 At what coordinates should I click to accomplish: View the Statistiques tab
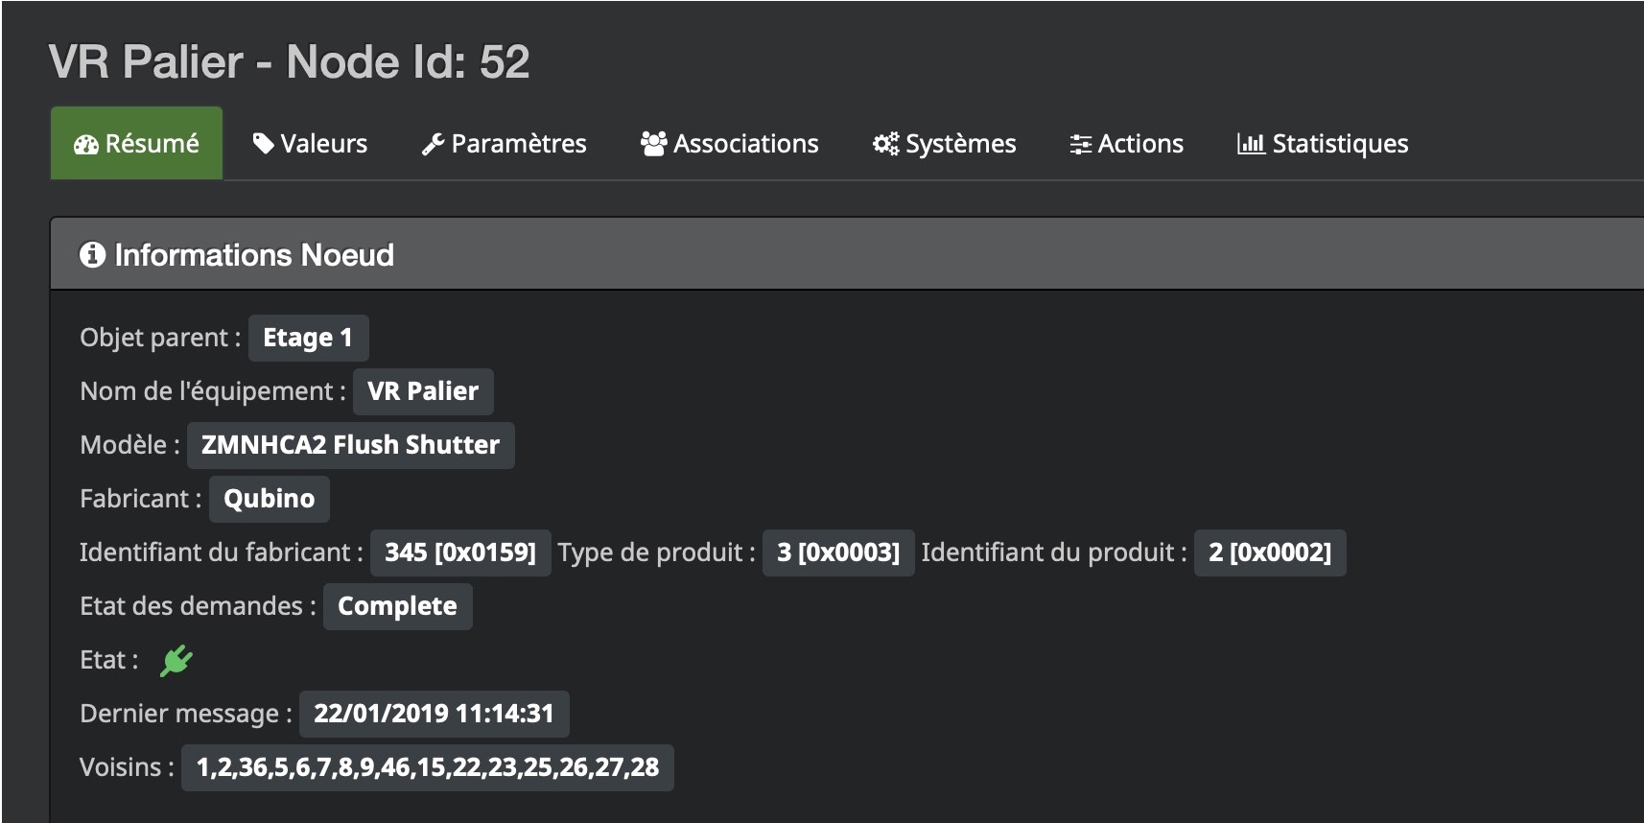(x=1323, y=143)
